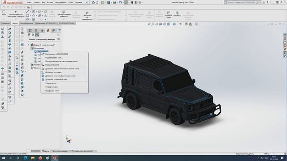Image resolution: width=287 pixels, height=161 pixels.
Task: Click the Open document folder icon
Action: pos(103,2)
